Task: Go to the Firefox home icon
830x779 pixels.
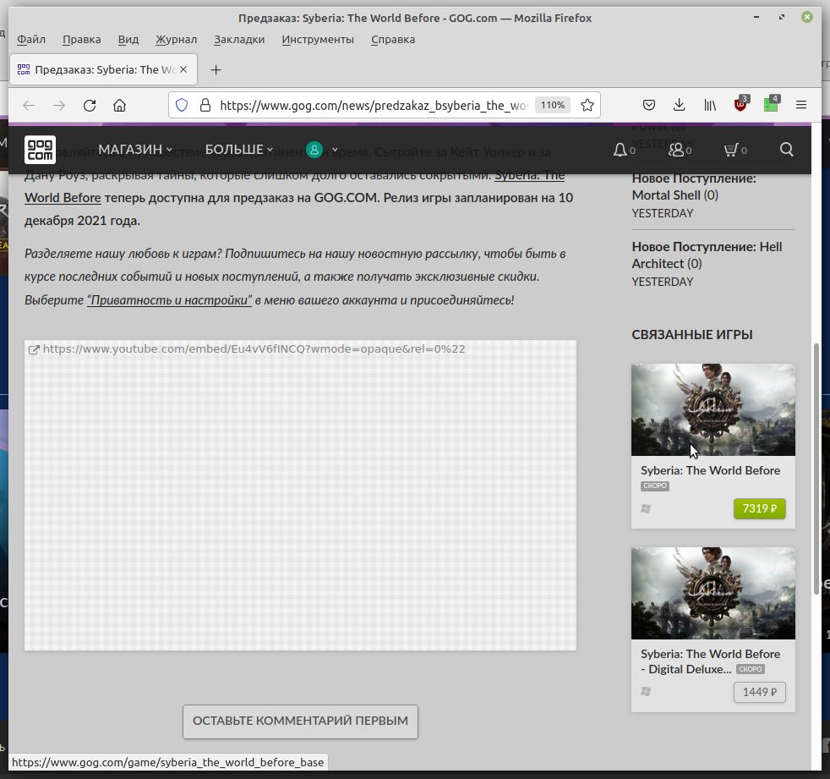Action: point(120,106)
